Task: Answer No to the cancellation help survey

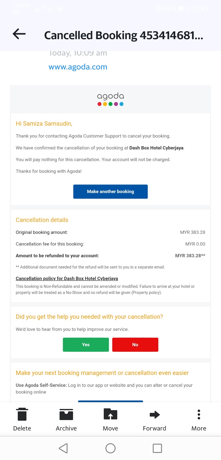Action: click(135, 344)
